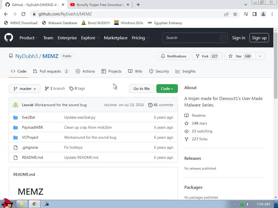This screenshot has height=208, width=278.
Task: Open a new browser tab with plus
Action: [x=138, y=5]
